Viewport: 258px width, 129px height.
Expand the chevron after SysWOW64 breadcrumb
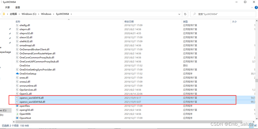pos(71,14)
